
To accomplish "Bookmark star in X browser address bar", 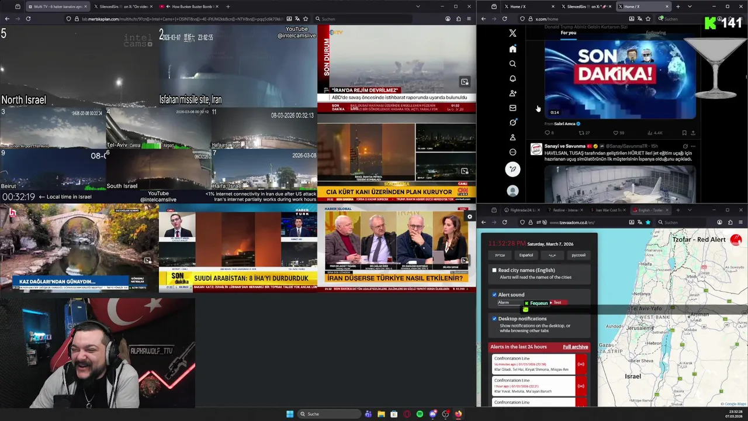I will pos(648,19).
